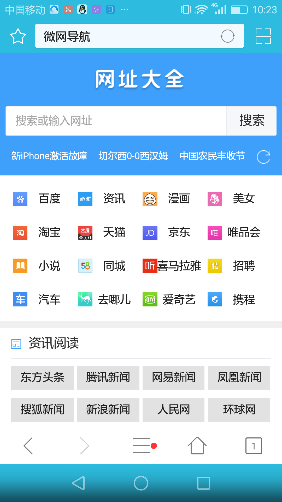Go back with browser back arrow
This screenshot has width=282, height=502.
click(28, 446)
